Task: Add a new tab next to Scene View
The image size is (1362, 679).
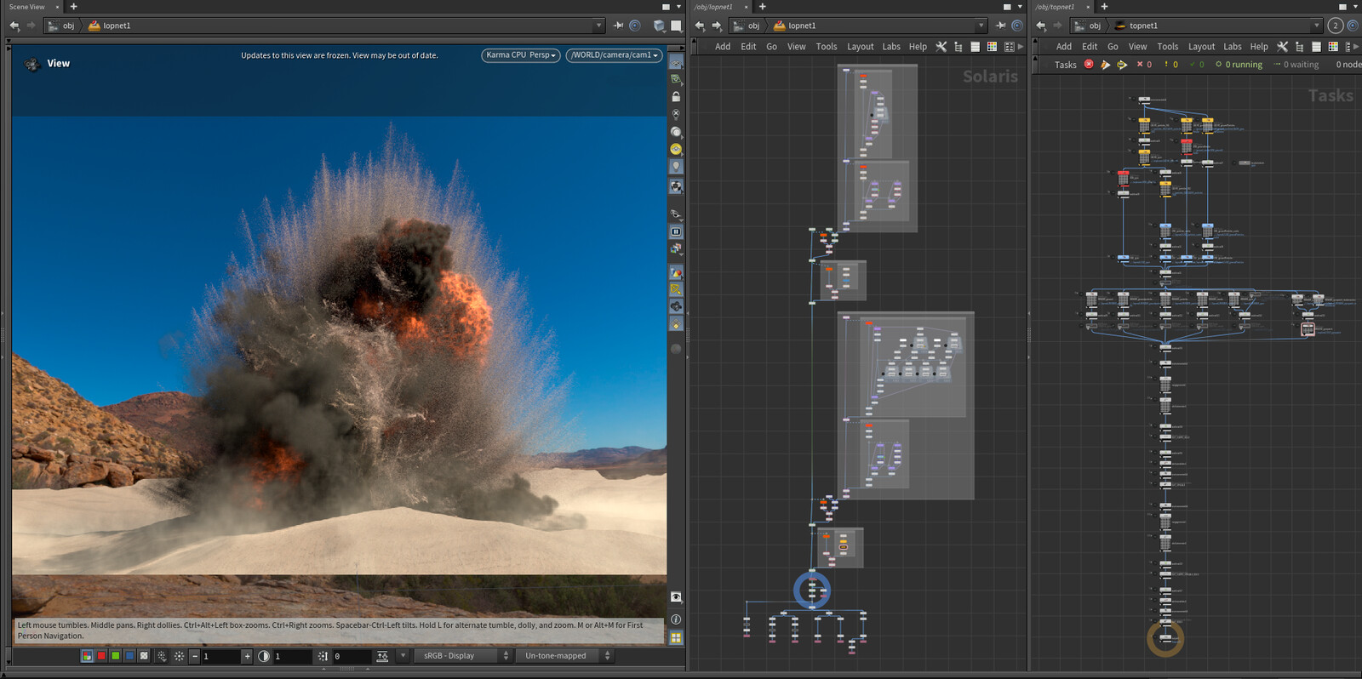Action: click(73, 7)
